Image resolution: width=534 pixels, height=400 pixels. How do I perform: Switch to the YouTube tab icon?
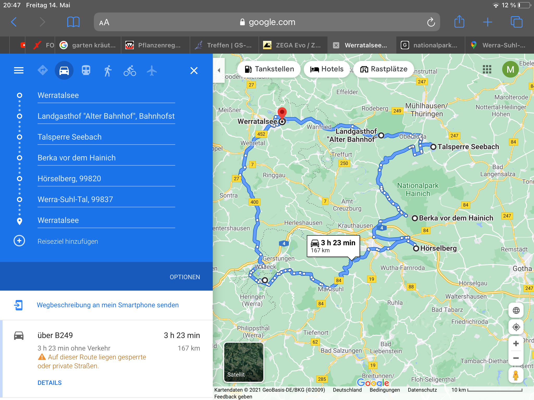coord(23,45)
